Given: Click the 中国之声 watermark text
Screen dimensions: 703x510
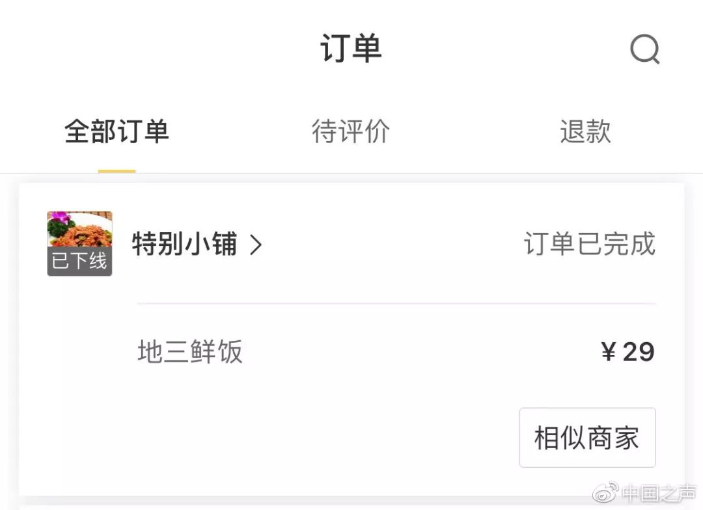Looking at the screenshot, I should [659, 494].
